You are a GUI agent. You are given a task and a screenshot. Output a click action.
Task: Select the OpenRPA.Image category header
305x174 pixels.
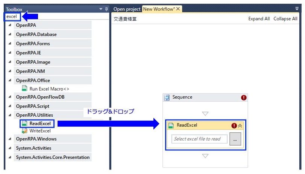53,62
